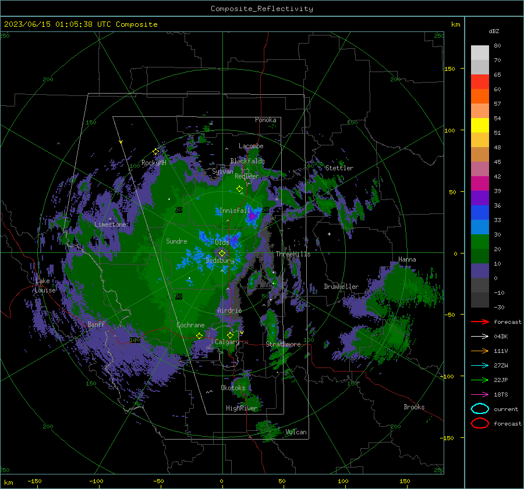The image size is (524, 489).
Task: Click the magenta 18TS arrow legend icon
Action: tap(480, 395)
